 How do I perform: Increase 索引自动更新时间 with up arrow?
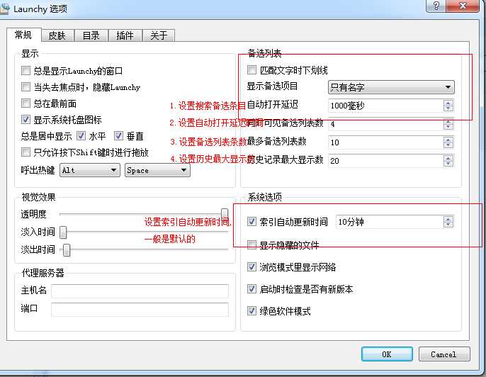[448, 219]
